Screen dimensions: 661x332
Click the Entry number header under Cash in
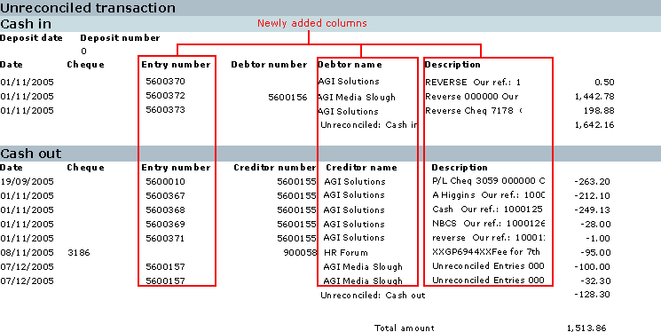[x=176, y=65]
